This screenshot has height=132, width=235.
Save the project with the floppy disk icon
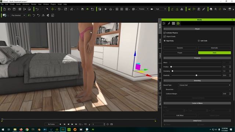[14, 9]
